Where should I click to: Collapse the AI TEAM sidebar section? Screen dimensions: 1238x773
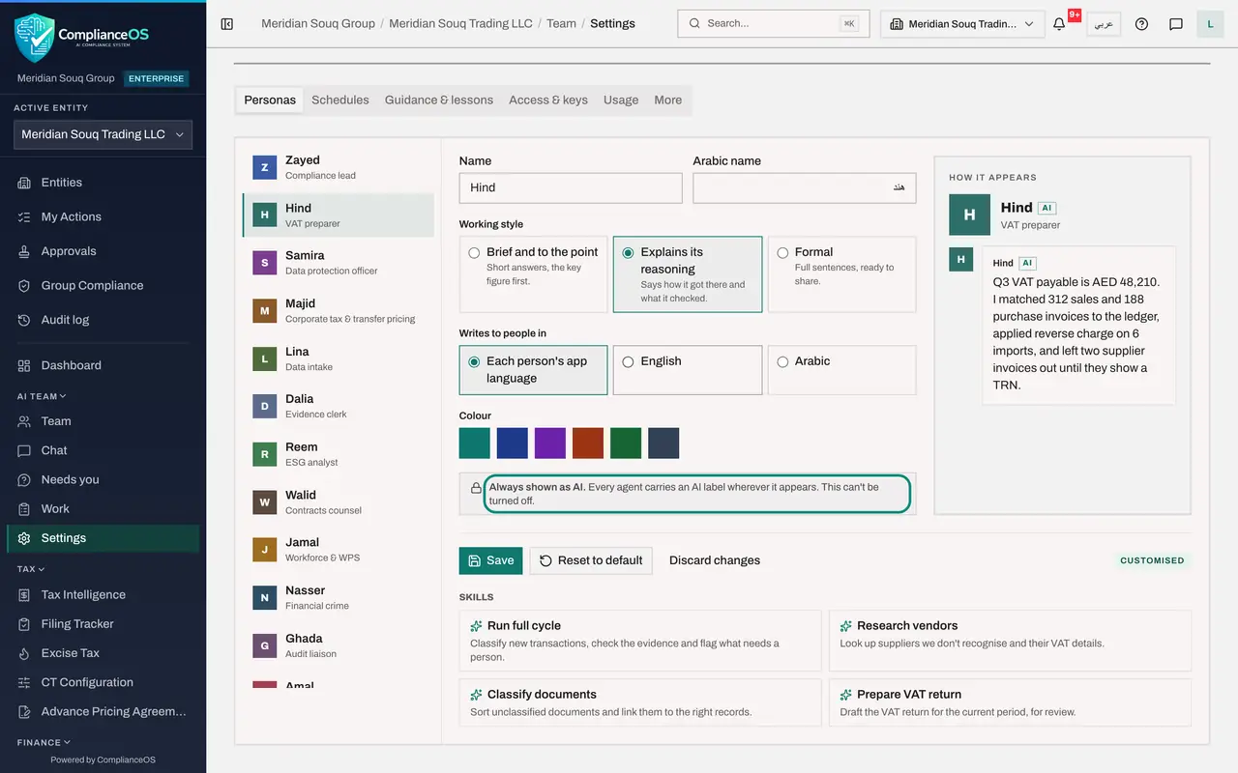[x=42, y=396]
